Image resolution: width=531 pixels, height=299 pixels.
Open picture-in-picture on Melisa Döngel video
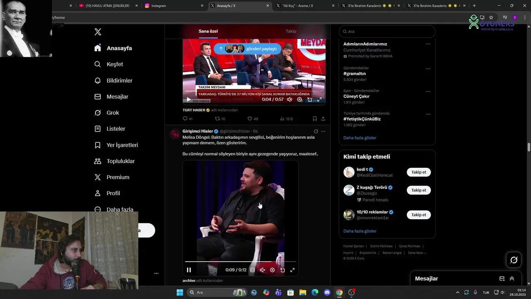pos(283,270)
